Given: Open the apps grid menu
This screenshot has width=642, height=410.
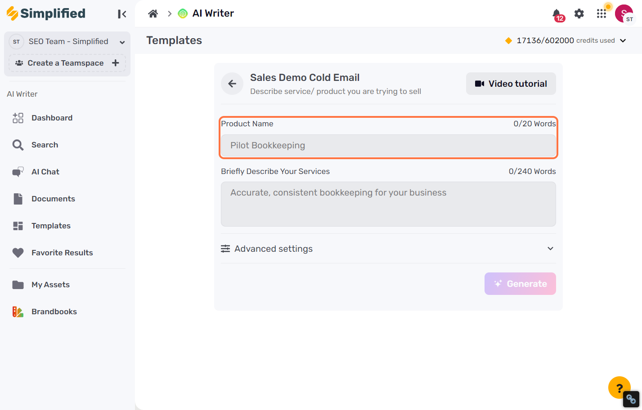Looking at the screenshot, I should (602, 13).
